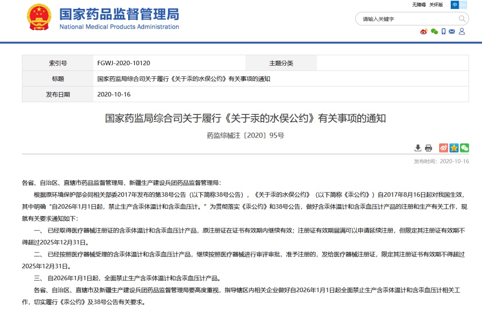Click the search magnifier icon
The width and height of the screenshot is (482, 310).
tap(463, 18)
